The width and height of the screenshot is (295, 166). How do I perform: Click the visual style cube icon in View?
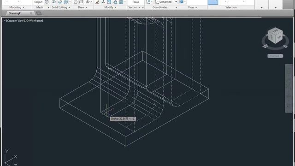[x=181, y=2]
